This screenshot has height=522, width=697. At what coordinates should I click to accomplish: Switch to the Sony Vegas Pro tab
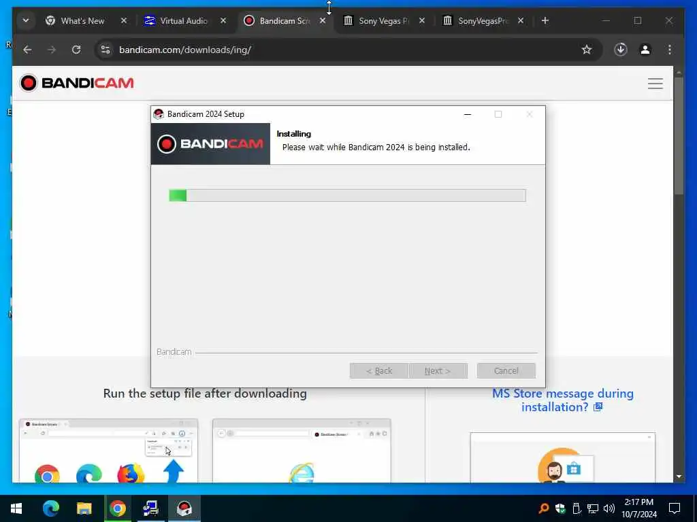383,21
